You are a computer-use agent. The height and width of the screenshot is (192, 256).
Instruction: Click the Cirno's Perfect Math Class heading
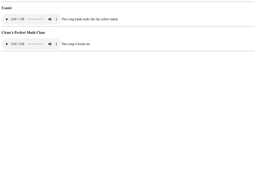(23, 33)
